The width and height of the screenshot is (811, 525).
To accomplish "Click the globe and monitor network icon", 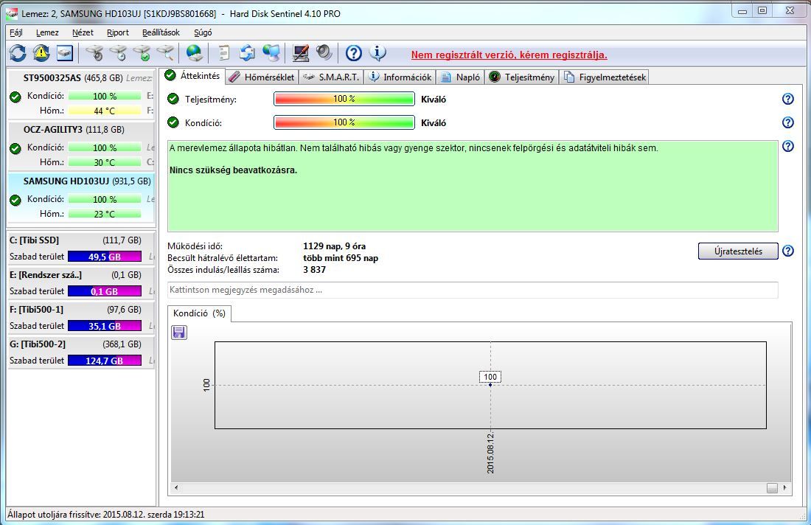I will 271,53.
